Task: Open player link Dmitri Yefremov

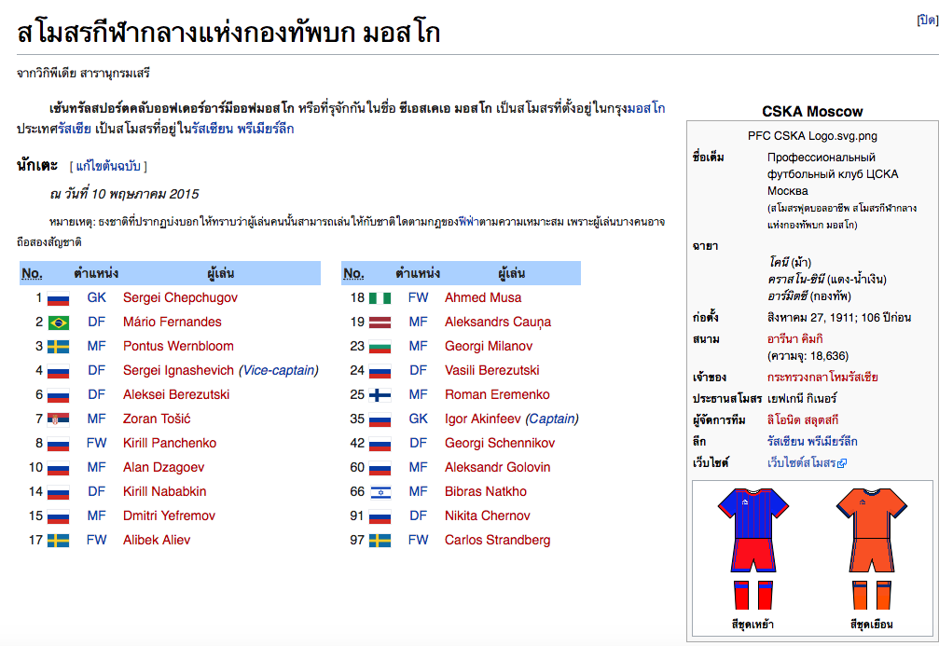Action: tap(169, 515)
